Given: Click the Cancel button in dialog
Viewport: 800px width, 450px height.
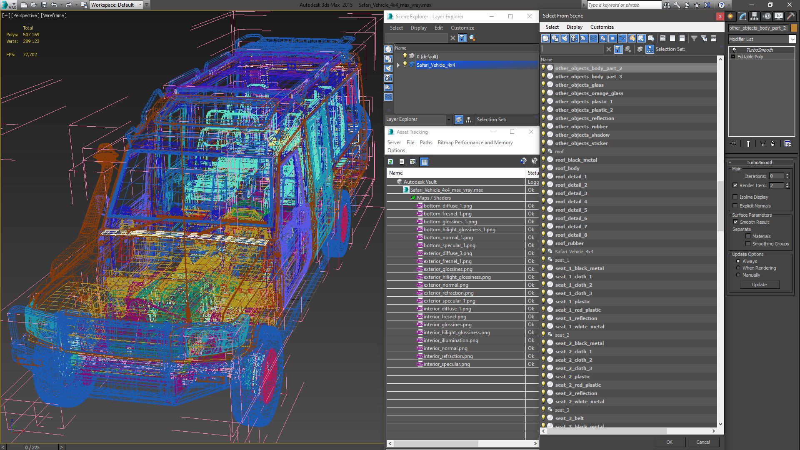Looking at the screenshot, I should [x=703, y=442].
